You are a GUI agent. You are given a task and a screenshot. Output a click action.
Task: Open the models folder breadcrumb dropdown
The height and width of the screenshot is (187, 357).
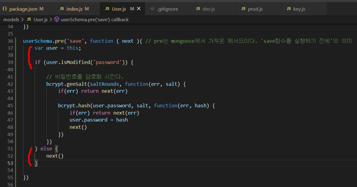(11, 19)
